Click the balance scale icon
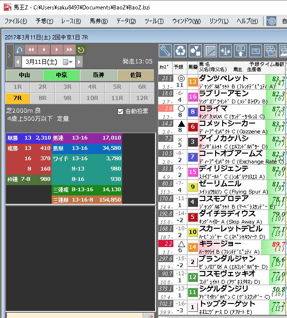 [x=225, y=51]
